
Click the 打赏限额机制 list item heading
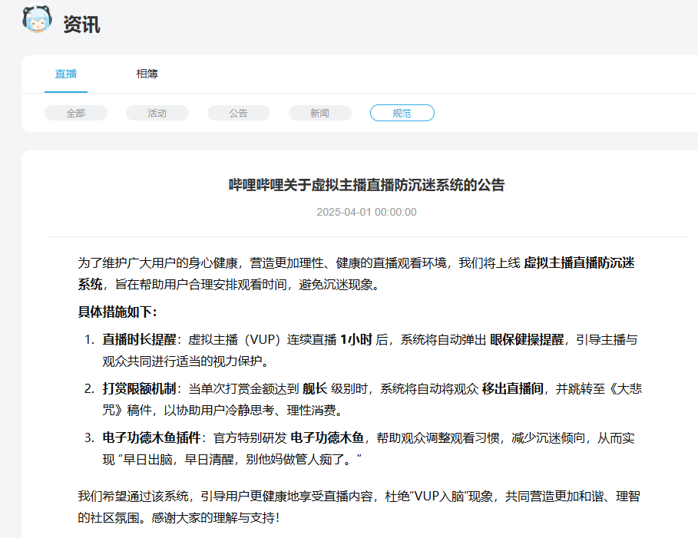click(x=139, y=388)
